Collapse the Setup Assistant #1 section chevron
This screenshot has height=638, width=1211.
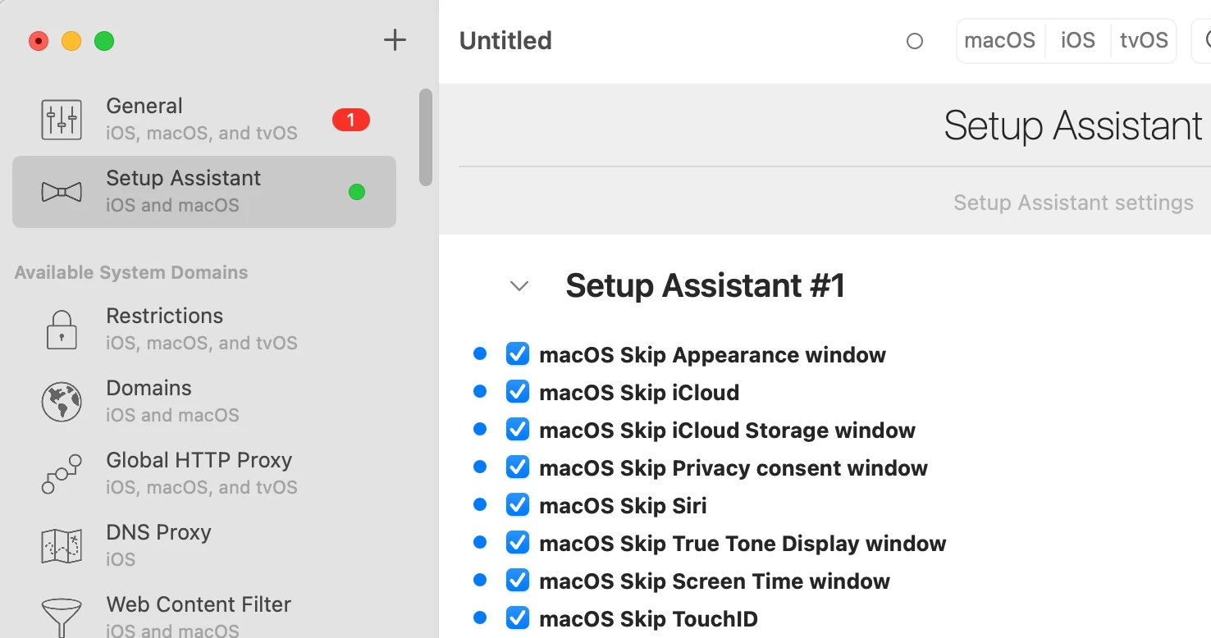pyautogui.click(x=519, y=286)
